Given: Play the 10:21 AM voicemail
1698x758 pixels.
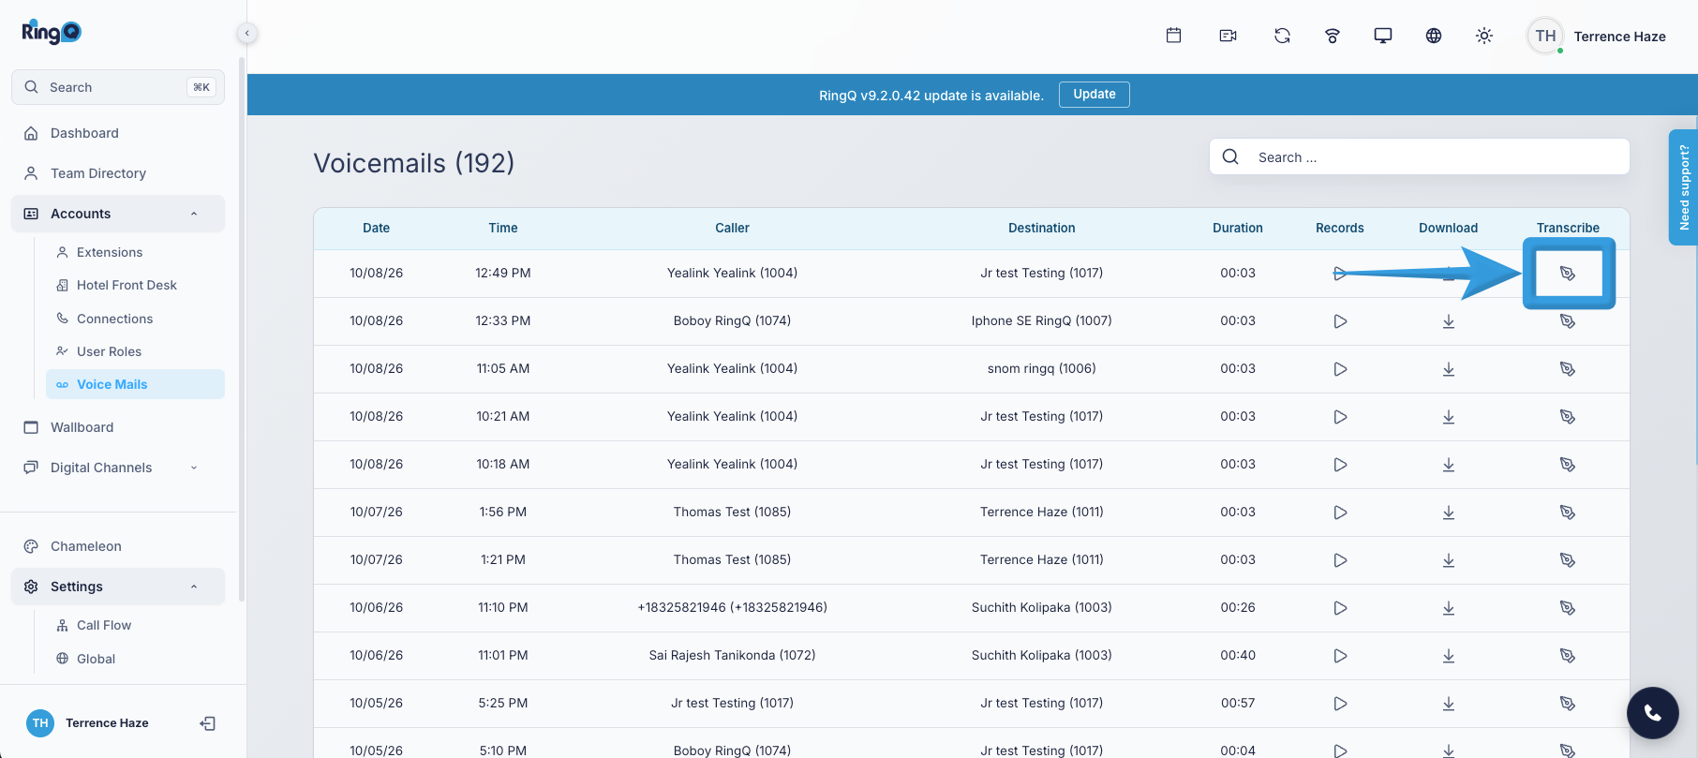Looking at the screenshot, I should [x=1340, y=417].
